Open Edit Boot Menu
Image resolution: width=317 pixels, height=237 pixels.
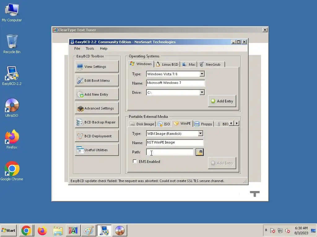tap(97, 81)
